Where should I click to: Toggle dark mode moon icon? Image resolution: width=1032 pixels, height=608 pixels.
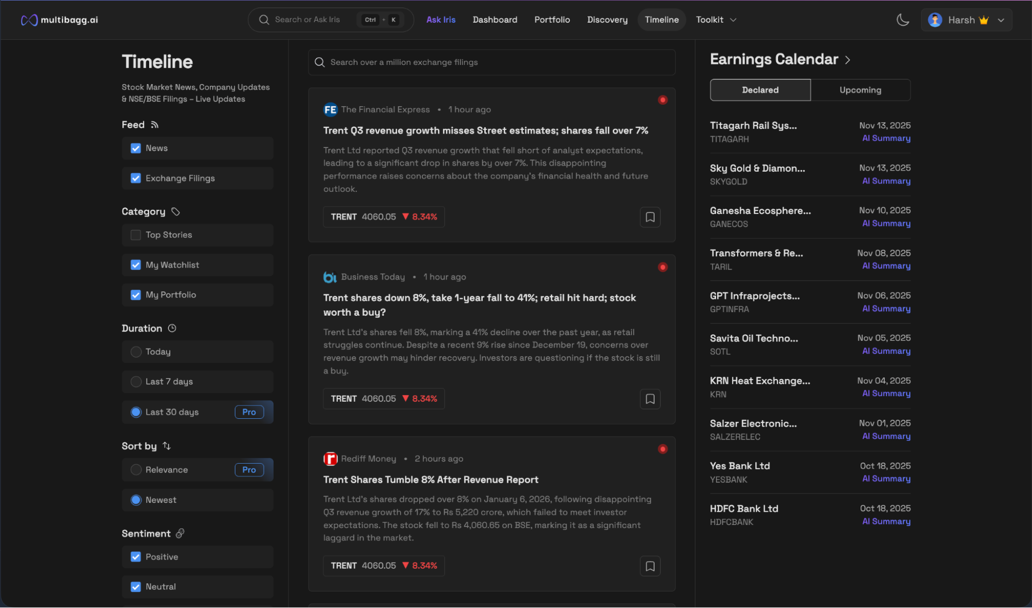(x=902, y=20)
